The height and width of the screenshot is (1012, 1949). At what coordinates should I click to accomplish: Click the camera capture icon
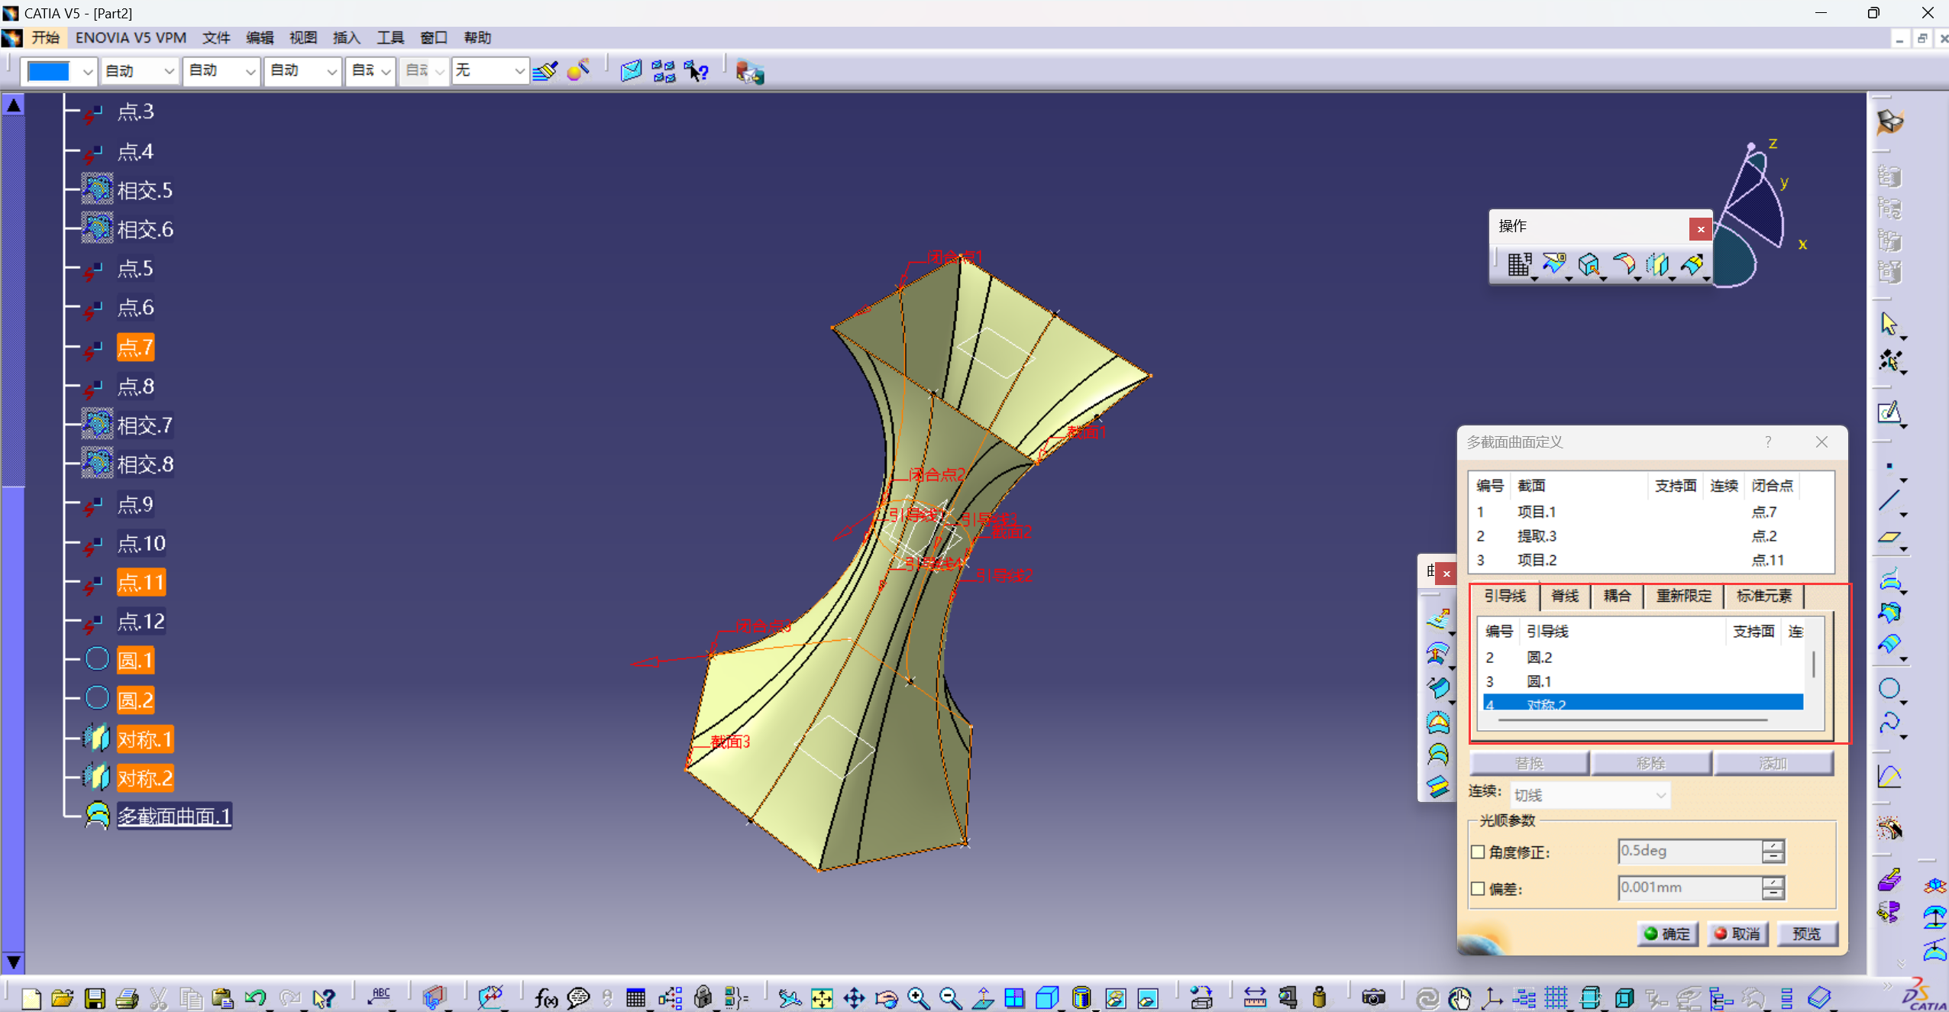pyautogui.click(x=1373, y=997)
